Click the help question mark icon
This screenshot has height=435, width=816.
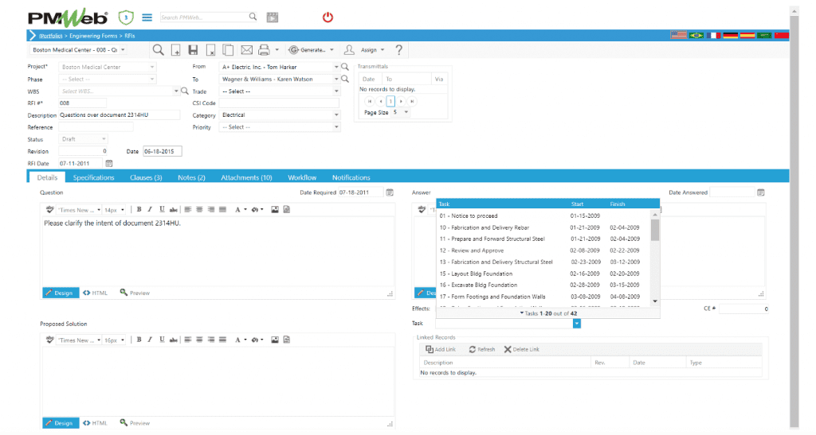coord(398,50)
